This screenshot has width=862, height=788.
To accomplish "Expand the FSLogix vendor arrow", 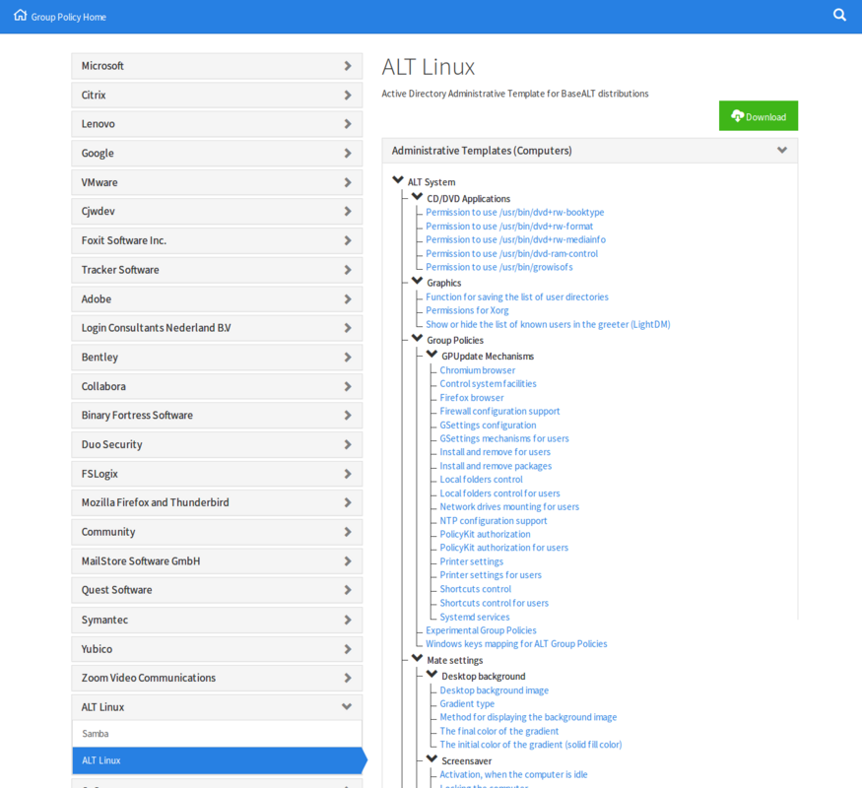I will point(348,474).
